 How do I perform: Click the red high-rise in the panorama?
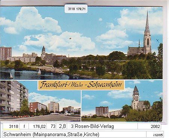[6, 53]
